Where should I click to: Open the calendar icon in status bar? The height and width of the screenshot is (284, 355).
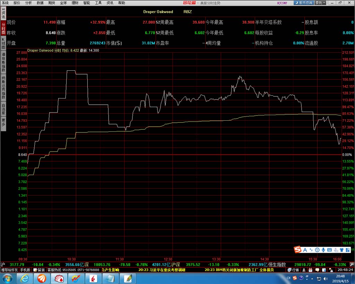[x=310, y=270]
